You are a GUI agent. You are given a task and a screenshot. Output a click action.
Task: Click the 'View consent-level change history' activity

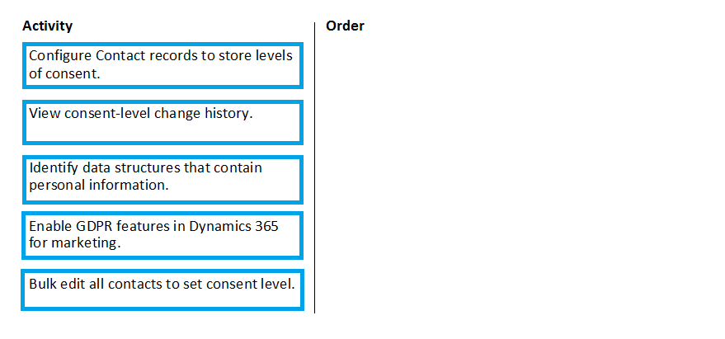pos(162,121)
